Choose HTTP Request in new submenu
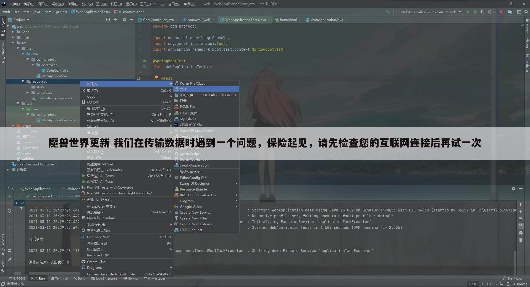Screen dimensions: 530x287 (206, 230)
